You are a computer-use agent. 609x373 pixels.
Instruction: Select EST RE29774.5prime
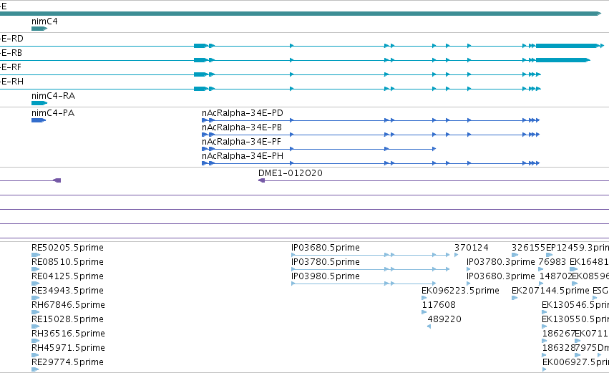pyautogui.click(x=67, y=362)
